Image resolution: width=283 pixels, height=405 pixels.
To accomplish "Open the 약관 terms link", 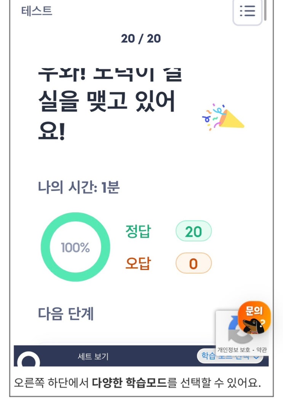I will [262, 350].
